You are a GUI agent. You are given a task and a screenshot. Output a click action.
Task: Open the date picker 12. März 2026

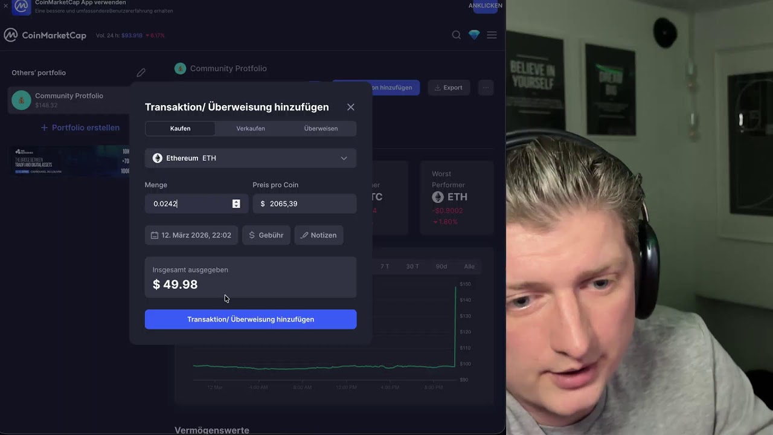click(191, 235)
